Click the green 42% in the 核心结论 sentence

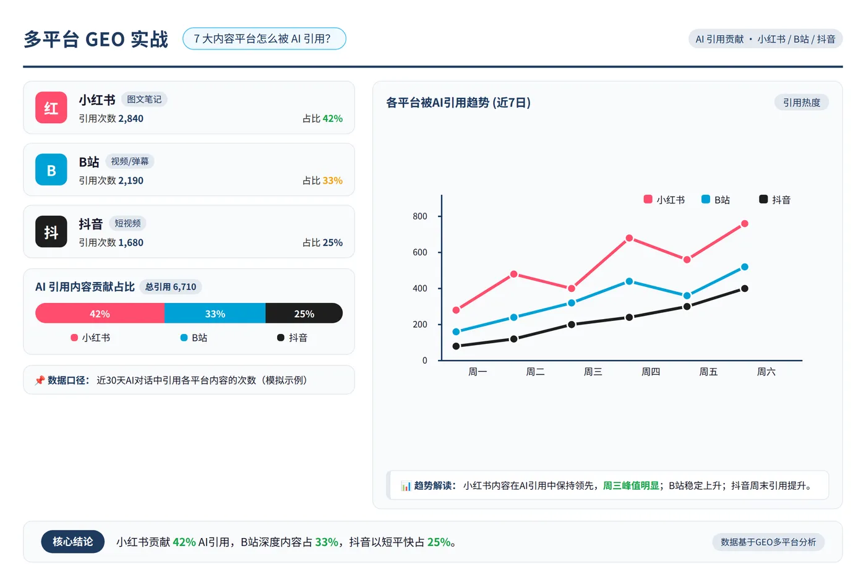(x=184, y=542)
